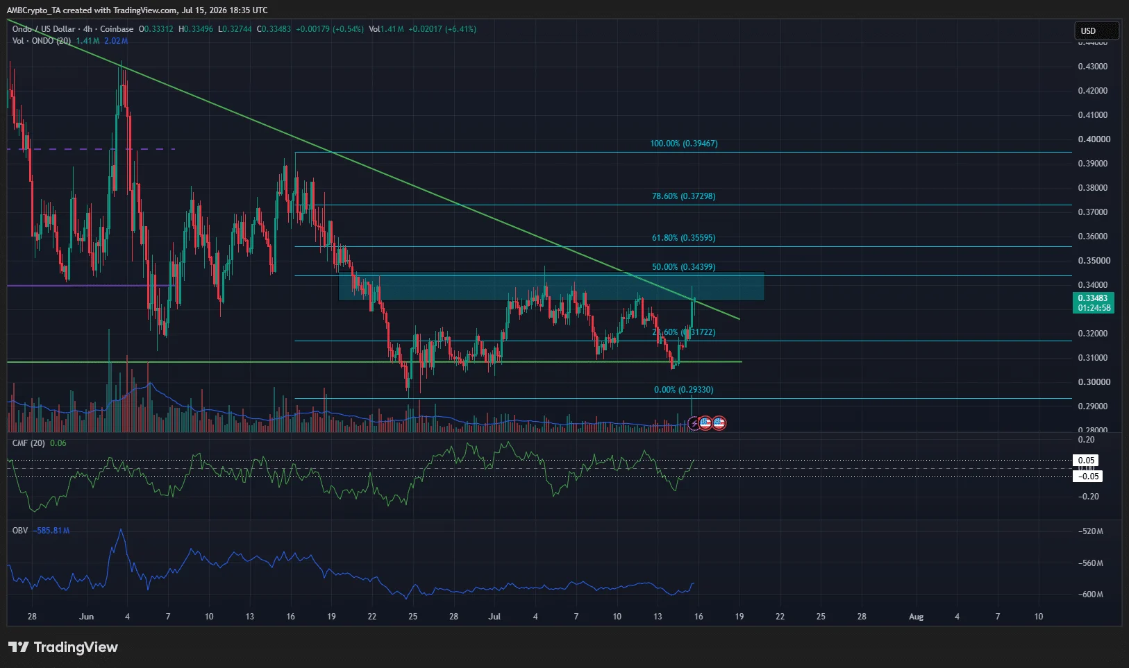Click the 28 date at the axis start
Image resolution: width=1129 pixels, height=668 pixels.
(x=32, y=617)
